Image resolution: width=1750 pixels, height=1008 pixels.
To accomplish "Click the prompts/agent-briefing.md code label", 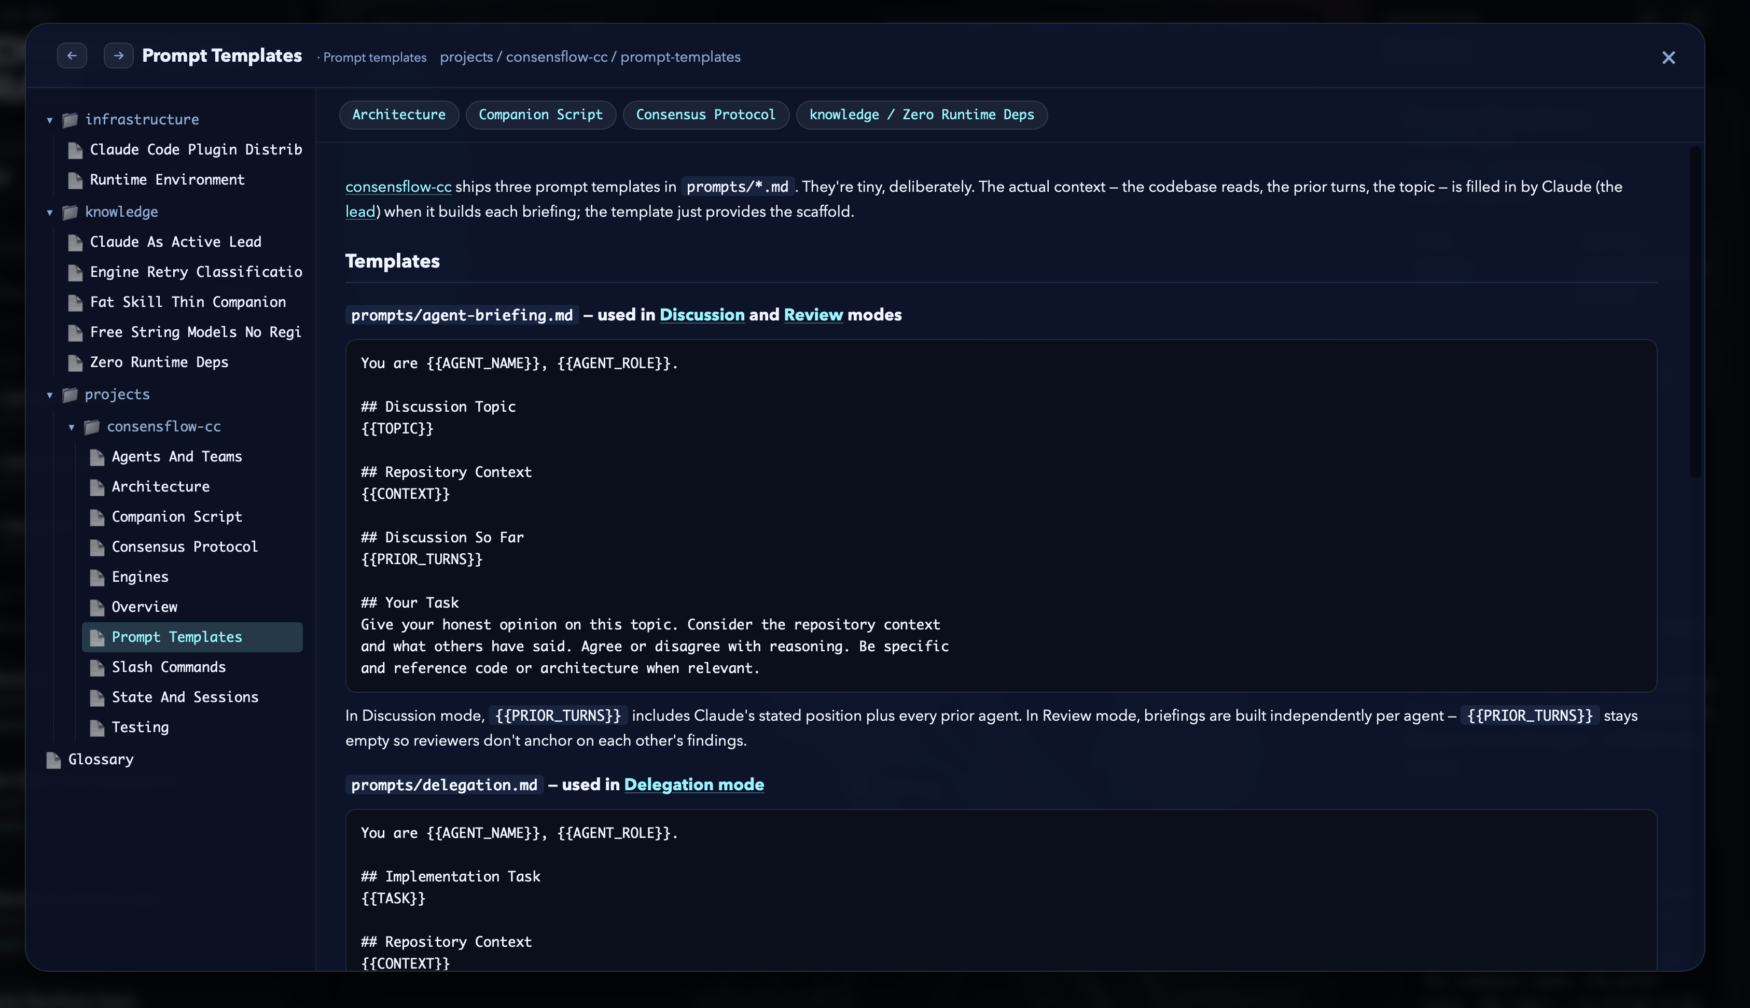I will pos(462,315).
